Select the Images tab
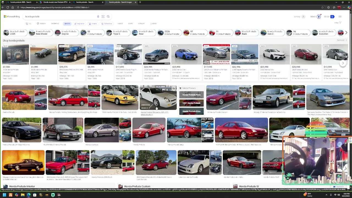352x198 pixels. click(x=67, y=24)
